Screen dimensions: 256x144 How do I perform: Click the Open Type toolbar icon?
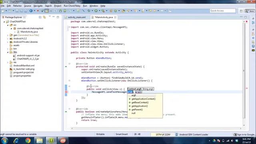124,11
